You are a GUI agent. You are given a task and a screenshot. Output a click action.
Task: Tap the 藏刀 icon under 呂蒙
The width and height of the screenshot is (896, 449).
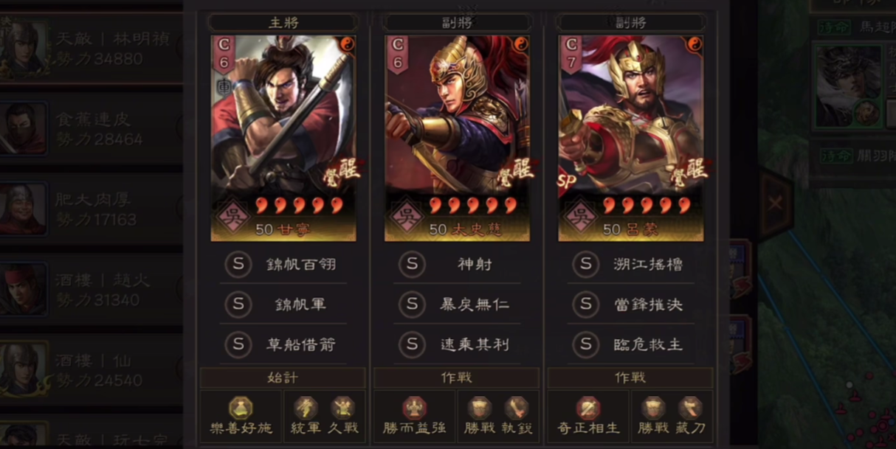coord(690,408)
